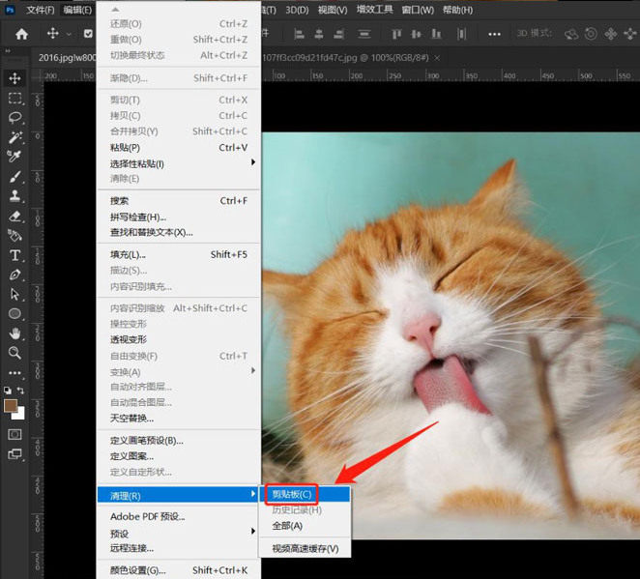Choose the Brush tool
This screenshot has height=579, width=640.
(x=15, y=177)
